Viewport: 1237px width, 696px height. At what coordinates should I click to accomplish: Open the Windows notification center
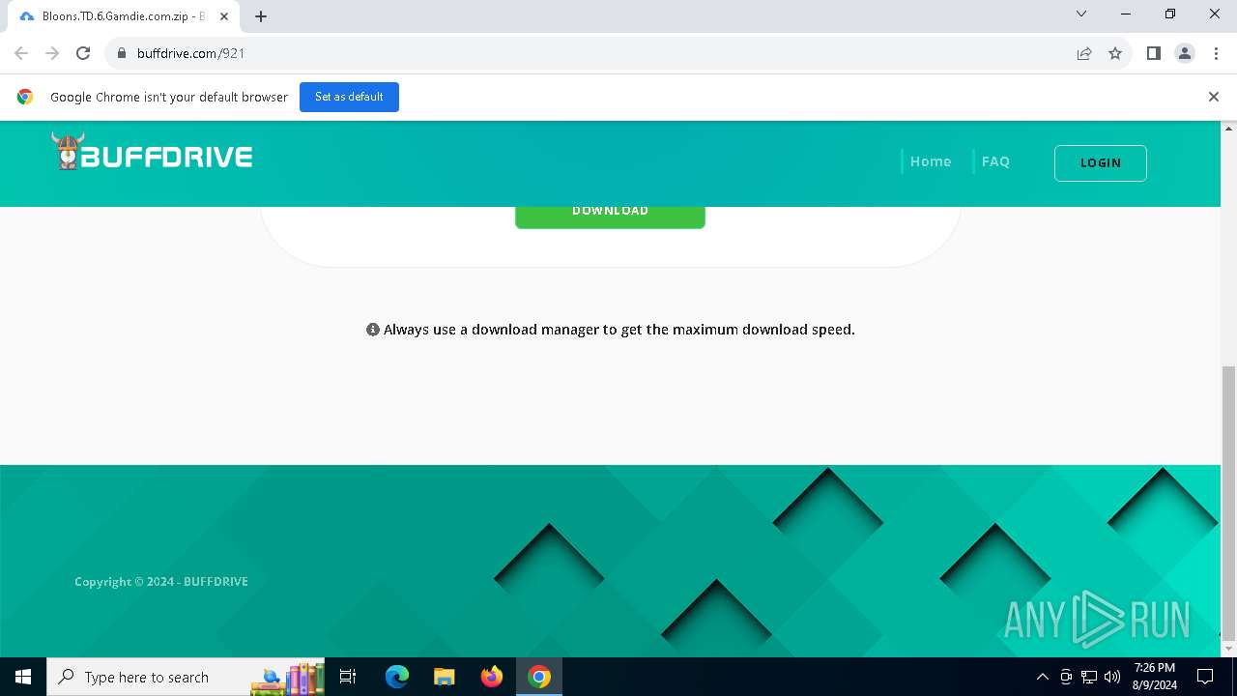click(x=1205, y=677)
